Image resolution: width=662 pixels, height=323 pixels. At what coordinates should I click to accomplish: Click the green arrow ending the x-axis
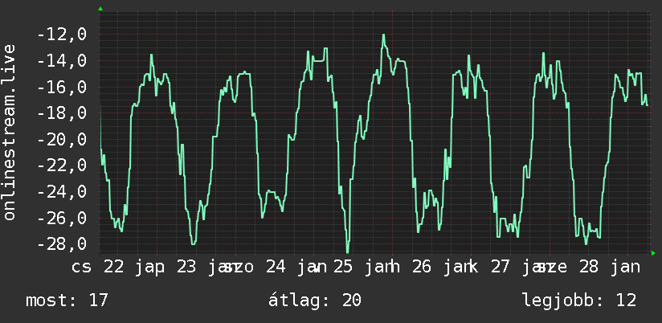coord(653,253)
